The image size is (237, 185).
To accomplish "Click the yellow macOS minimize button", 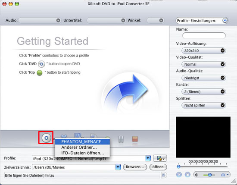I will click(x=11, y=4).
